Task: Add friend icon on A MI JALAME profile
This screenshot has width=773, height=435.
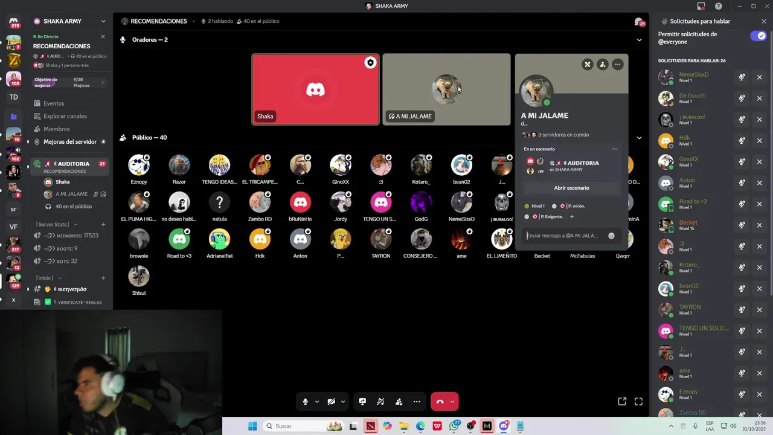Action: point(602,64)
